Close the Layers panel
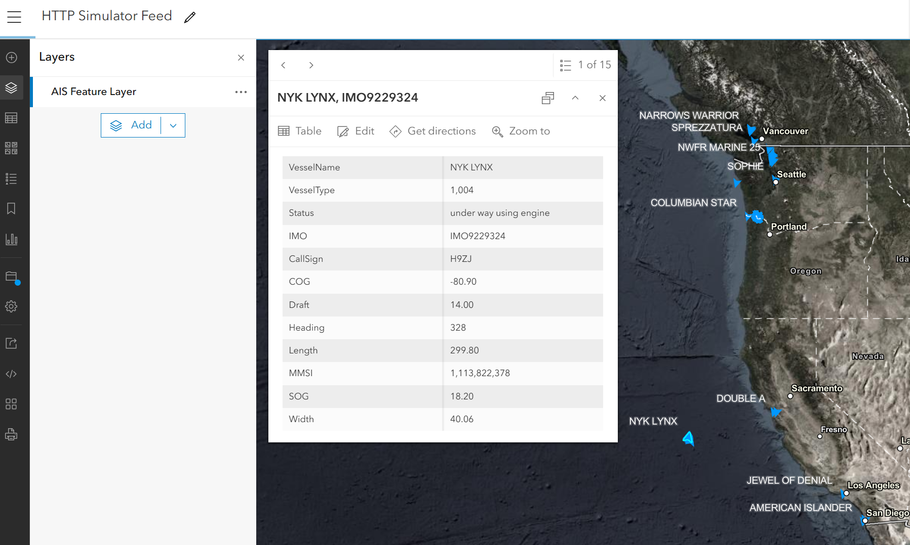Image resolution: width=910 pixels, height=545 pixels. pos(241,58)
